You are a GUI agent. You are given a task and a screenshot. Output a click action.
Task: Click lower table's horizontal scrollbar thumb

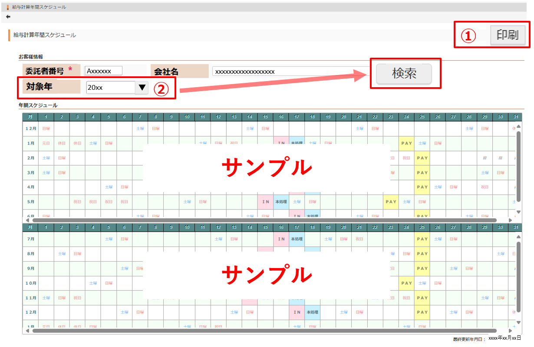pyautogui.click(x=264, y=331)
